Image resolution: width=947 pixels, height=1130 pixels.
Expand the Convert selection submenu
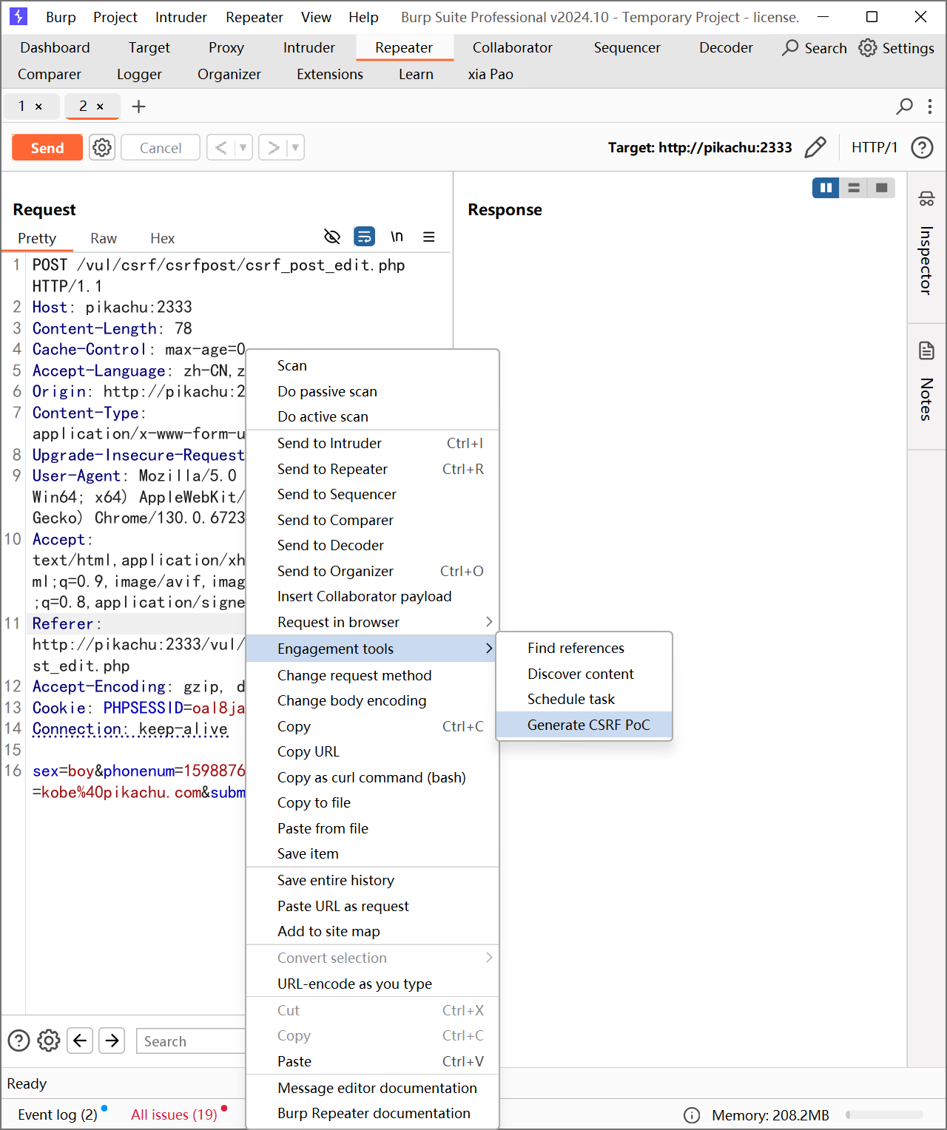click(x=372, y=958)
